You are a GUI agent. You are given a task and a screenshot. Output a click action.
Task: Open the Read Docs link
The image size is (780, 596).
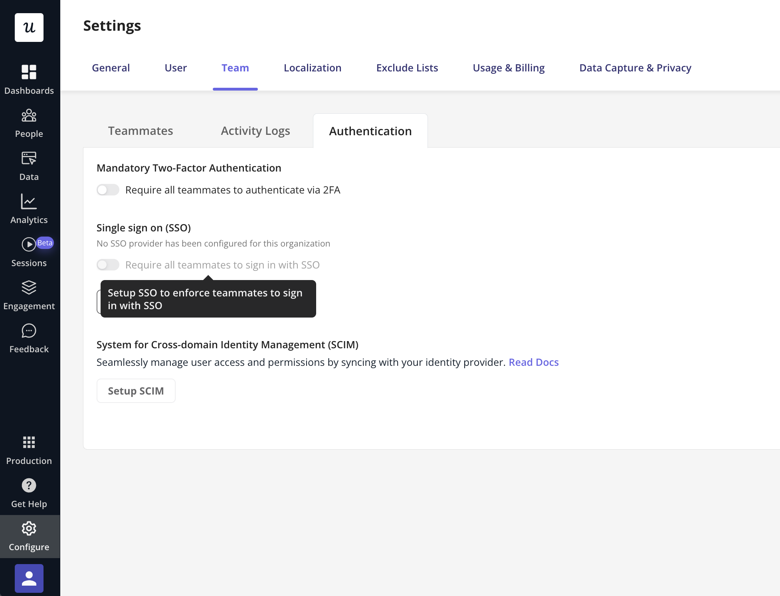(533, 362)
